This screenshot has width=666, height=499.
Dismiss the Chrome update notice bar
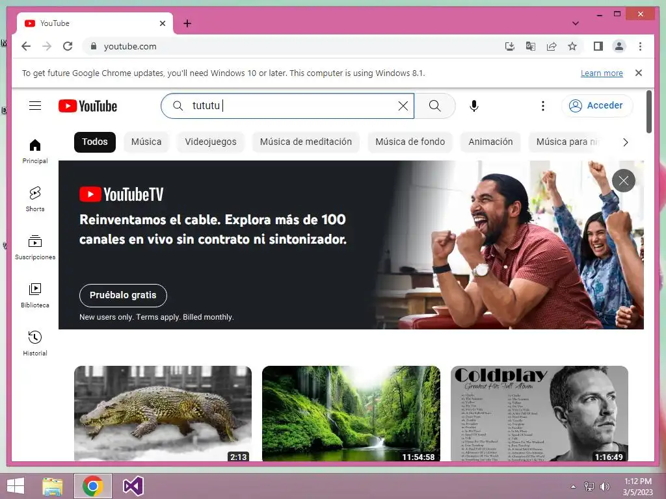[639, 73]
